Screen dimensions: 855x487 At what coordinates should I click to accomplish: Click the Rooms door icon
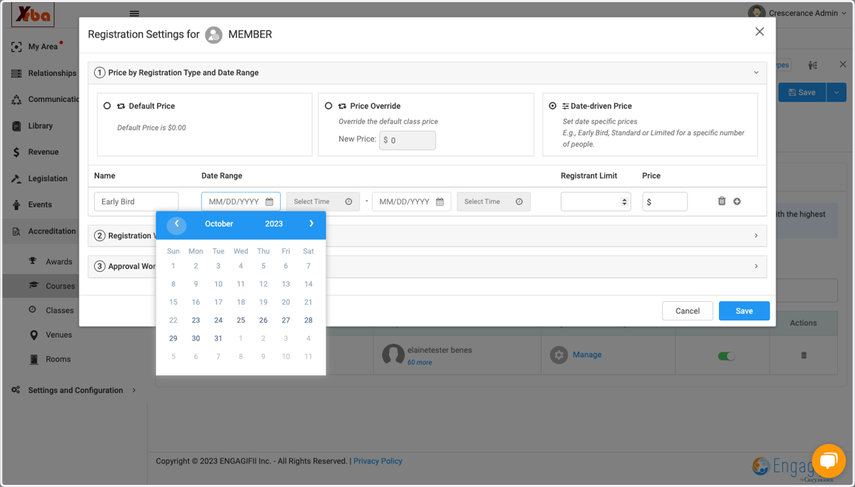33,359
